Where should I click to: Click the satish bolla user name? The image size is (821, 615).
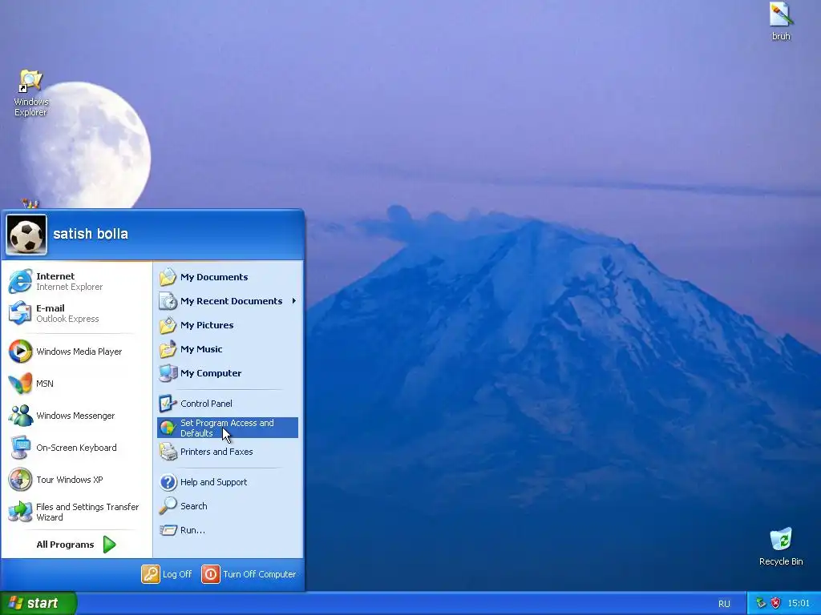pyautogui.click(x=91, y=234)
